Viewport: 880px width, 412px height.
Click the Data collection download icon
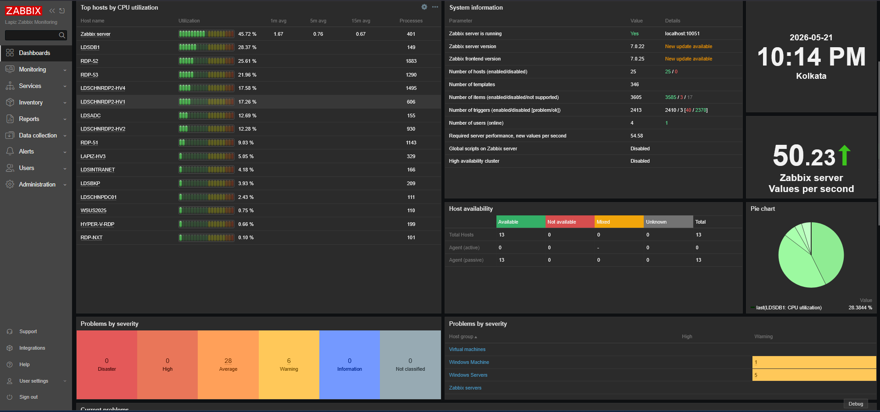click(x=10, y=135)
